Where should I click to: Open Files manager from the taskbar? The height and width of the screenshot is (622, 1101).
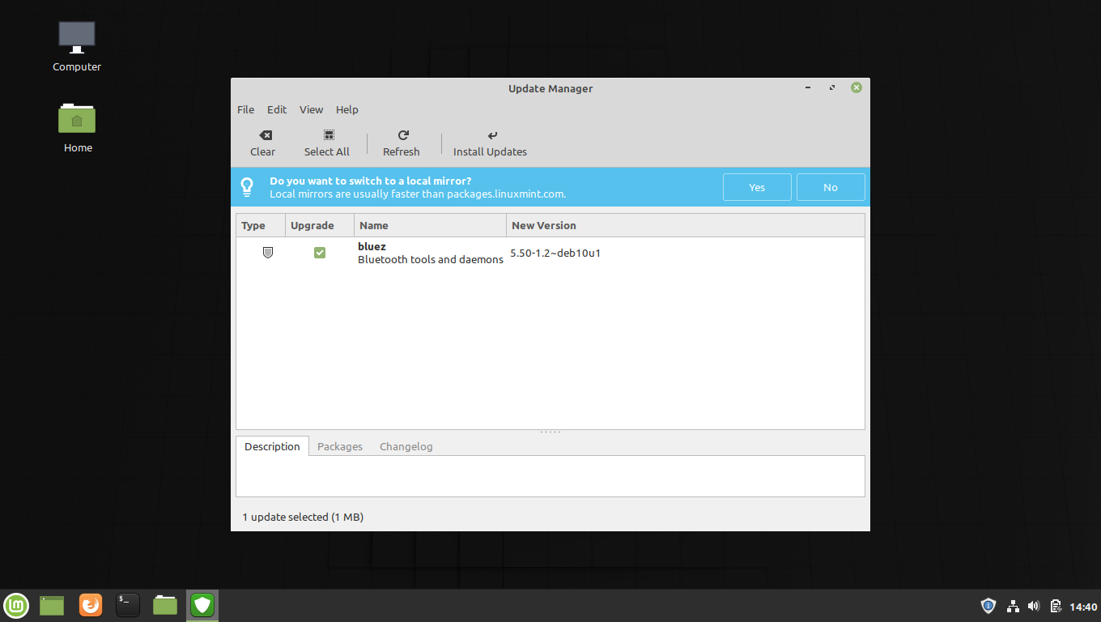tap(165, 605)
